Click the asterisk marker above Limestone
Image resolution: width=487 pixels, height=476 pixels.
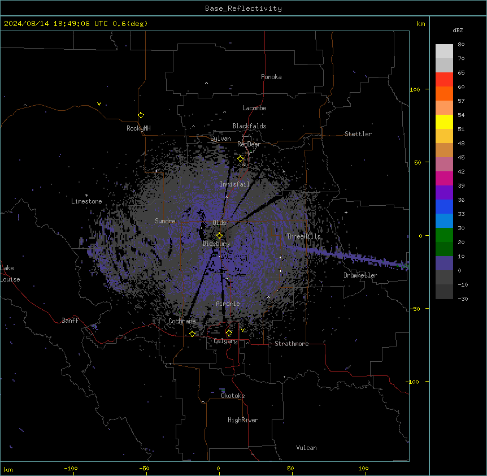86,196
